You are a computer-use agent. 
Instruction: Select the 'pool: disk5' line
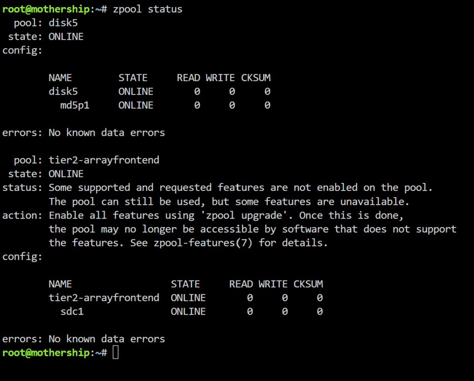(x=46, y=23)
